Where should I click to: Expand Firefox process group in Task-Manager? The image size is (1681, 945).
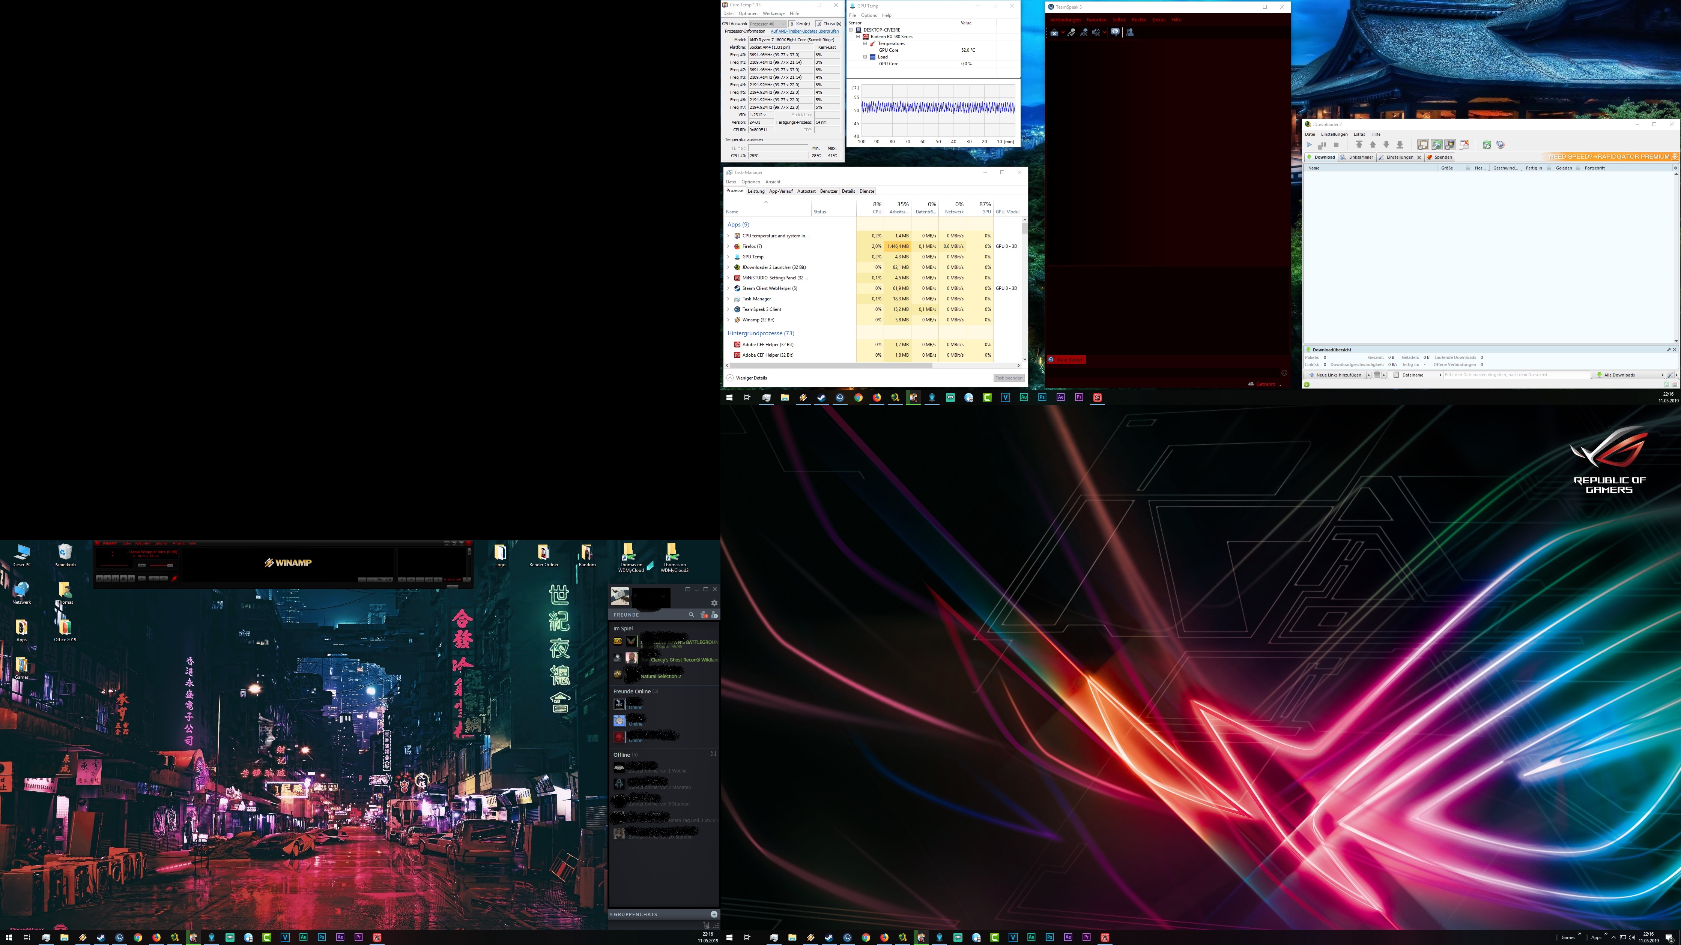[x=728, y=246]
